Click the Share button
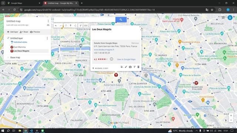 (x=24, y=32)
